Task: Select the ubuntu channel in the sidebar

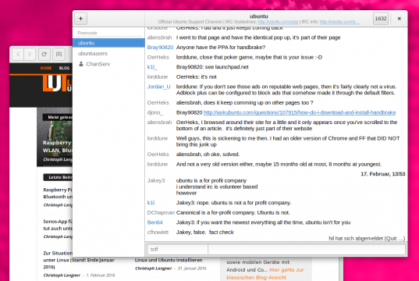Action: point(108,43)
